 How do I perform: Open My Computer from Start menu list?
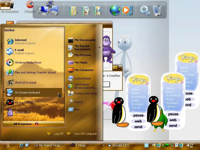pos(82,70)
